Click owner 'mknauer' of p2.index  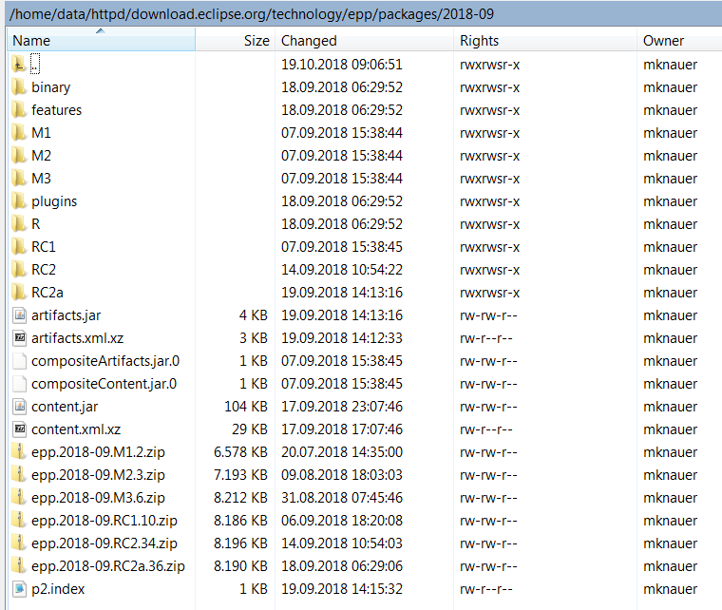(670, 588)
